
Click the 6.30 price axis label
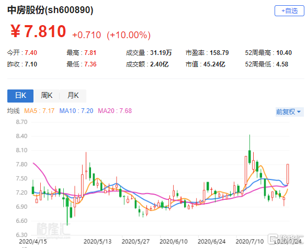(21, 235)
